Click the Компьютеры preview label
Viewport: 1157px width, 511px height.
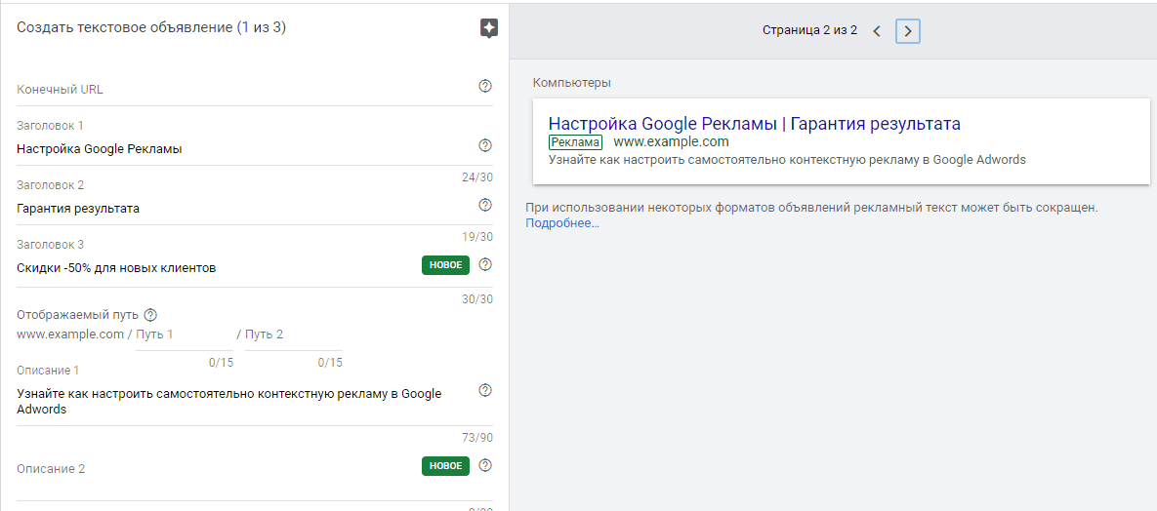click(572, 83)
